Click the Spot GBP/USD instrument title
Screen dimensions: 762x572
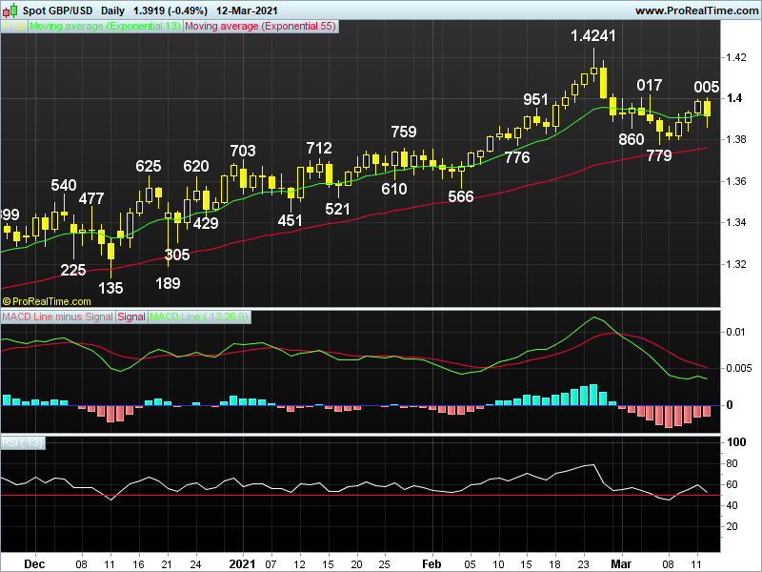click(x=58, y=10)
